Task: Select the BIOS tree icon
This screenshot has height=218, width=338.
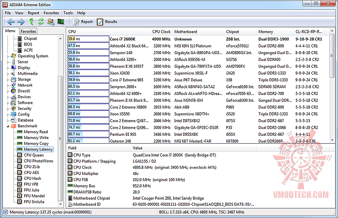Action: coord(20,45)
